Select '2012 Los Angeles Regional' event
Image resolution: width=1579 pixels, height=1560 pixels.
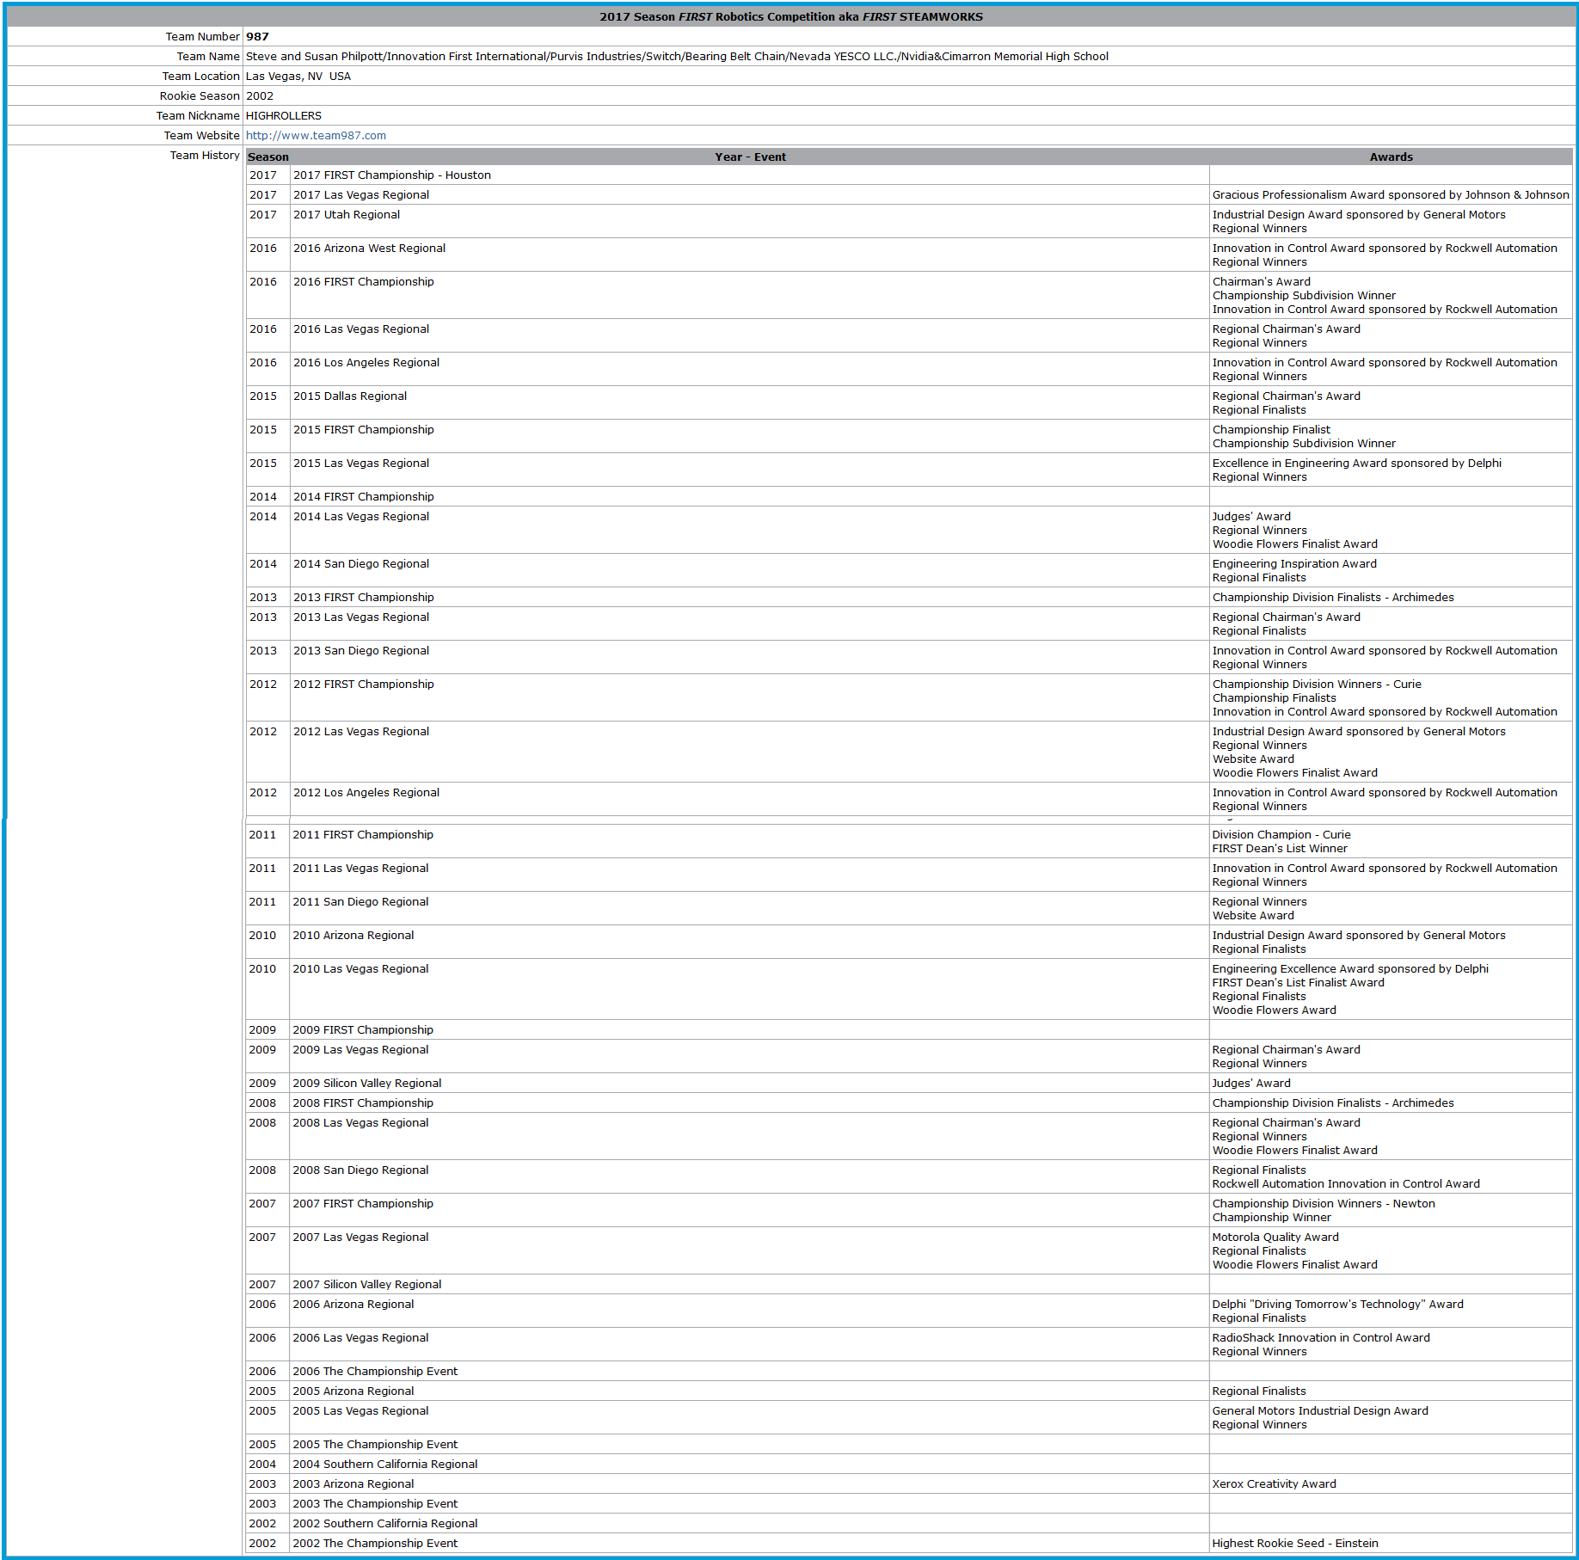coord(366,793)
